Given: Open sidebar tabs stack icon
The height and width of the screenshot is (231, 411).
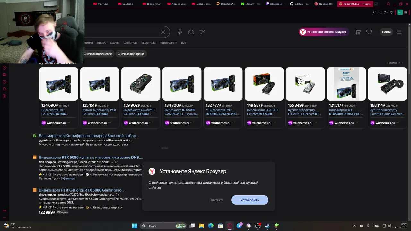Looking at the screenshot, I should [x=4, y=75].
